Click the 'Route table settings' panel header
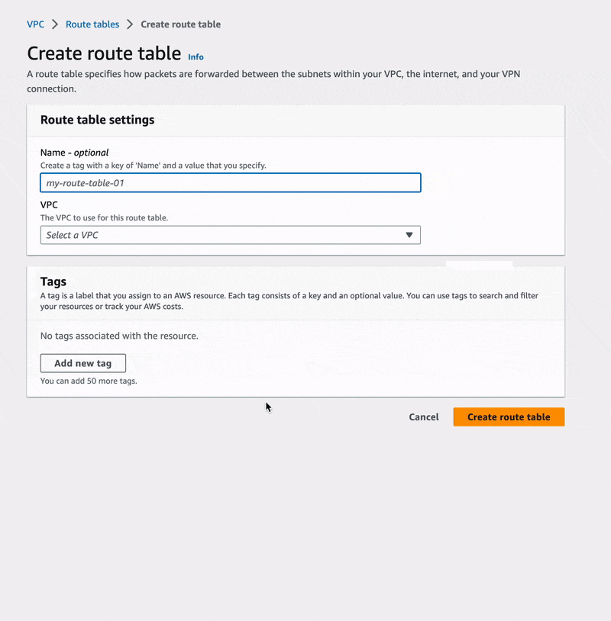The height and width of the screenshot is (621, 611). click(98, 120)
